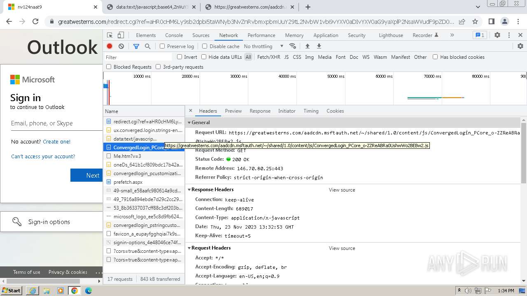Open network panel settings gear
This screenshot has width=527, height=296.
(x=520, y=46)
